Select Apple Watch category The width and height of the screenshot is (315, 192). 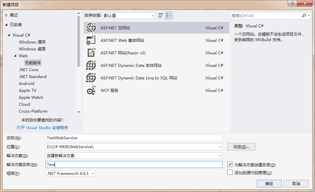point(31,97)
